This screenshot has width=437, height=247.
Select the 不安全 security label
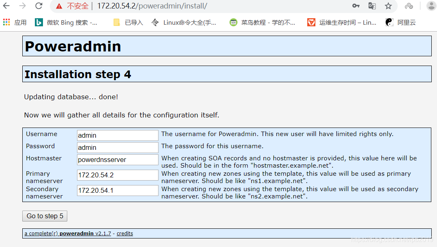click(77, 6)
